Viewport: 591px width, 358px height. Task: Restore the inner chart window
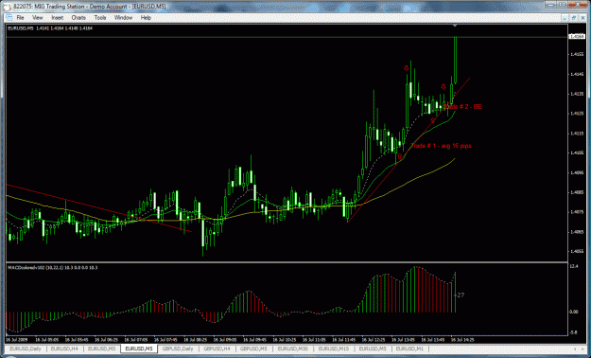(574, 17)
